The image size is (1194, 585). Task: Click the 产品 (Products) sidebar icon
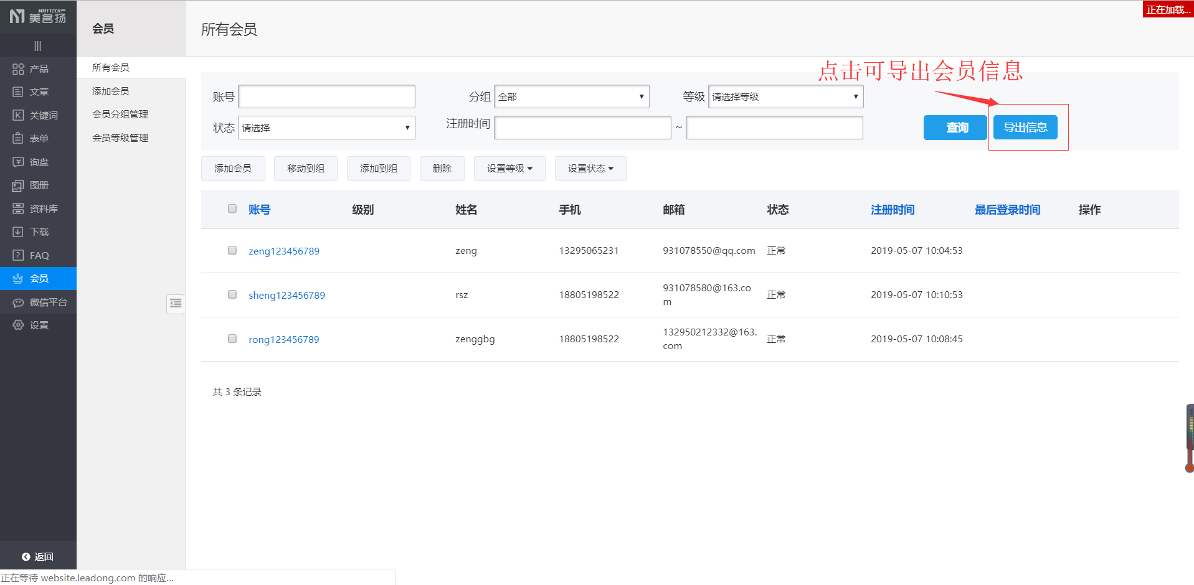click(x=18, y=69)
